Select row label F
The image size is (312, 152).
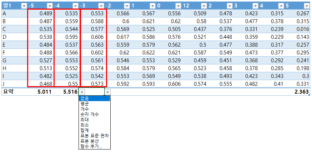[4, 53]
